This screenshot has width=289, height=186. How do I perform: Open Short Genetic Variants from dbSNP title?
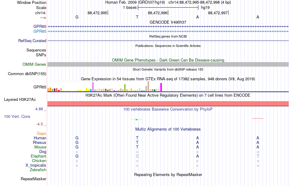coord(168,69)
